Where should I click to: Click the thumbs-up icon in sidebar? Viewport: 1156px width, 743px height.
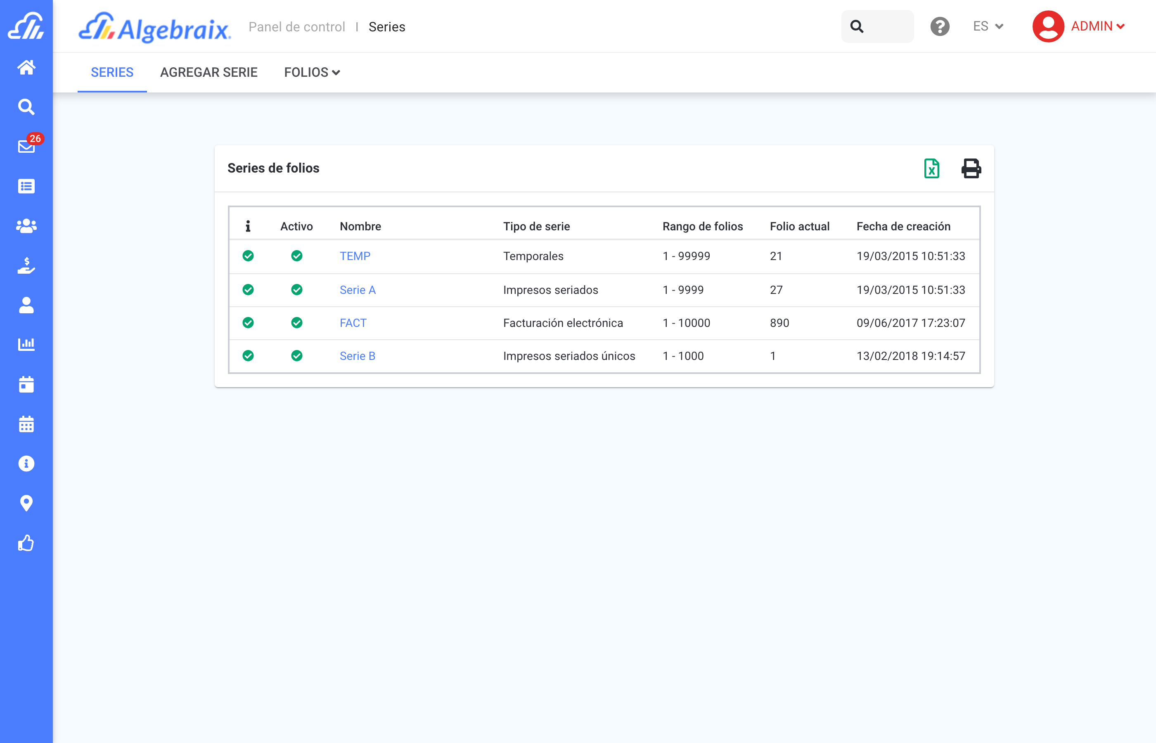pyautogui.click(x=26, y=543)
